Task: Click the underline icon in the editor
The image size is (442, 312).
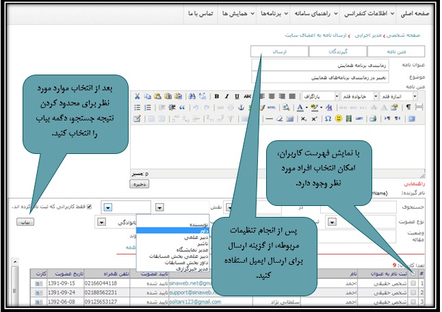Action: coord(236,96)
